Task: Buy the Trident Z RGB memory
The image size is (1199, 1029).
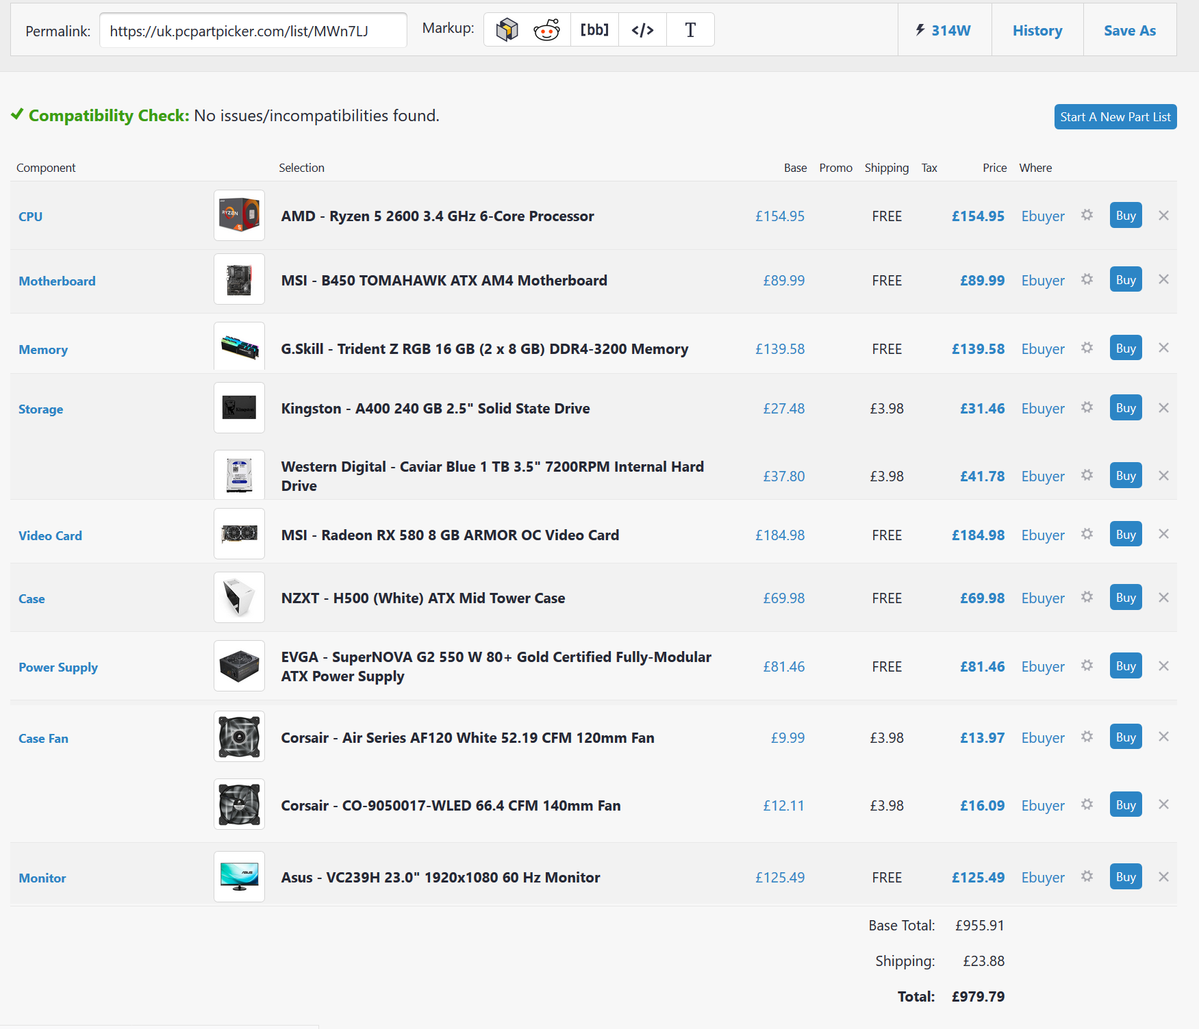Action: [x=1126, y=348]
